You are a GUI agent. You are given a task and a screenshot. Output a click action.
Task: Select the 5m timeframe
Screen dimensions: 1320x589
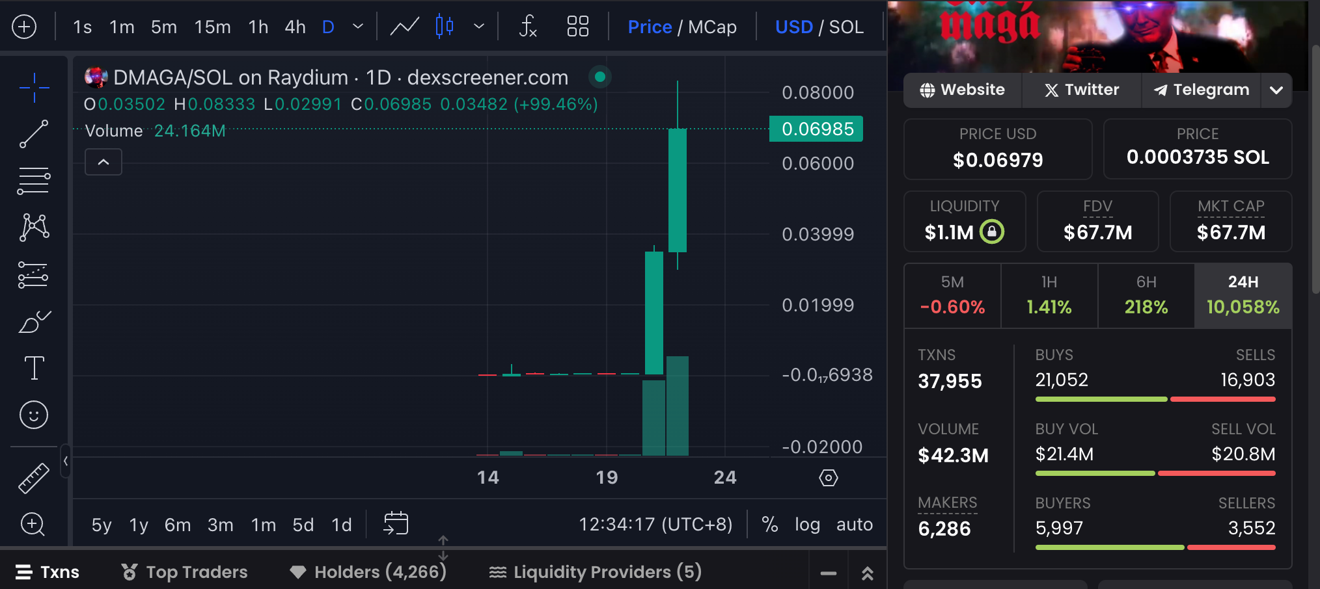tap(163, 27)
